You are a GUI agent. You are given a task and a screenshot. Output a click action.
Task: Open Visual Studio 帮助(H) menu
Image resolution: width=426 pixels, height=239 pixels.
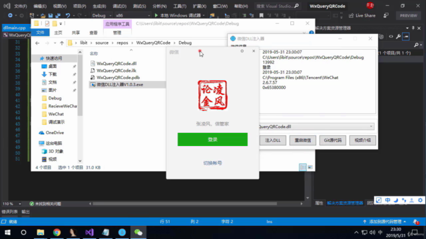[241, 6]
